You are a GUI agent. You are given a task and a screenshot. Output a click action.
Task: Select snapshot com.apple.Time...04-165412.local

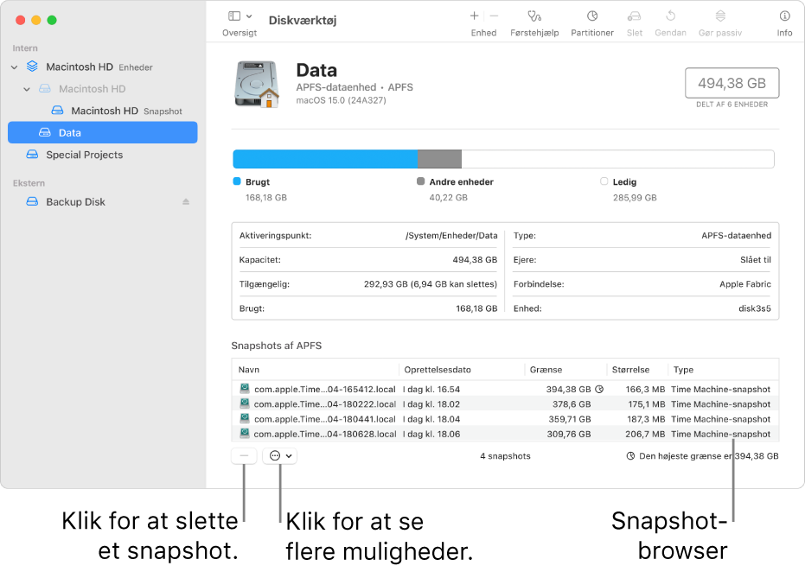click(505, 390)
